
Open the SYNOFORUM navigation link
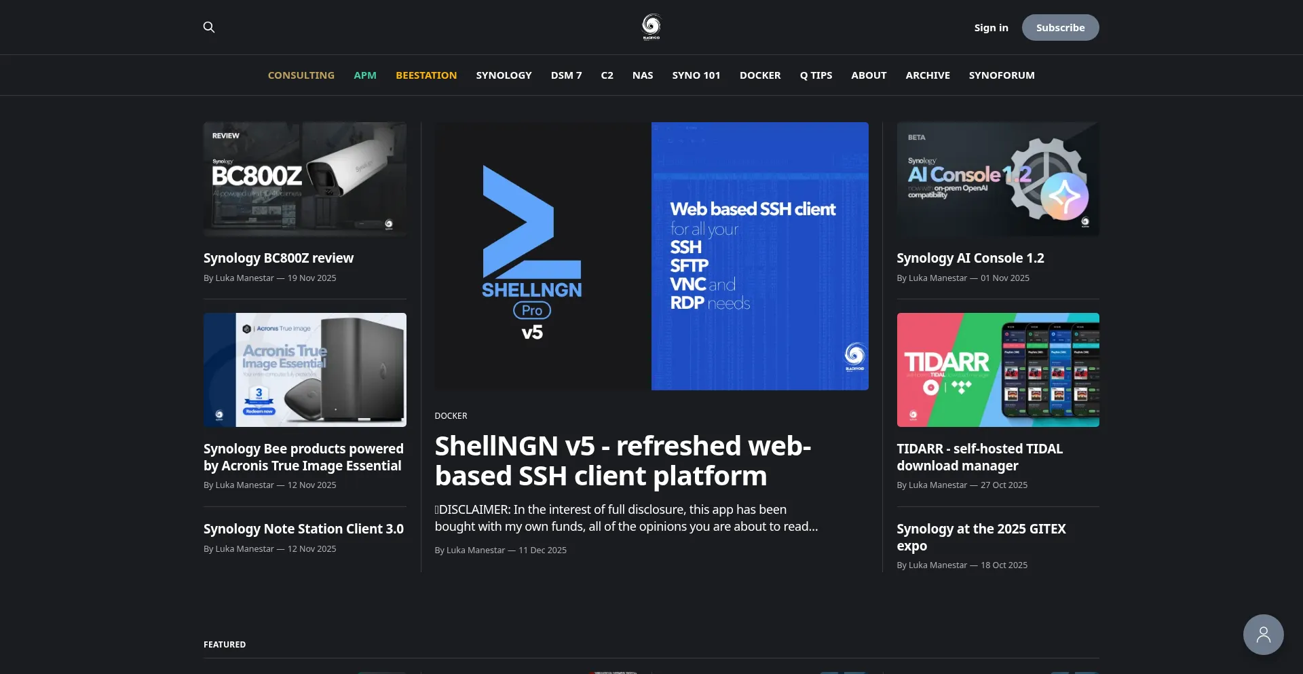(x=1001, y=75)
